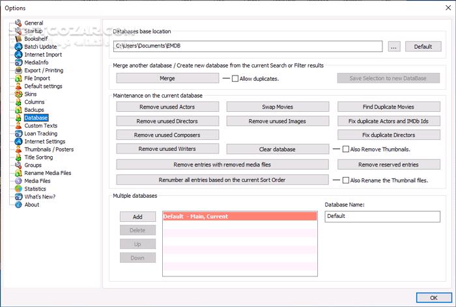This screenshot has width=456, height=307.
Task: Enable the Allow duplicates checkbox
Action: 236,79
